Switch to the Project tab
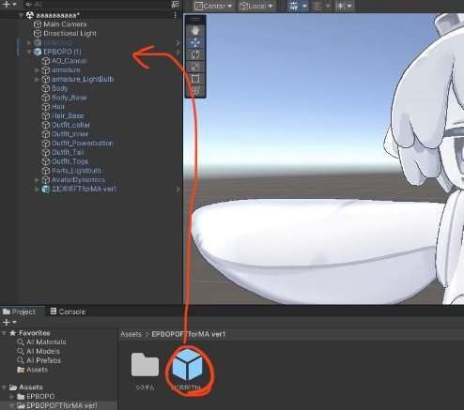 point(20,311)
